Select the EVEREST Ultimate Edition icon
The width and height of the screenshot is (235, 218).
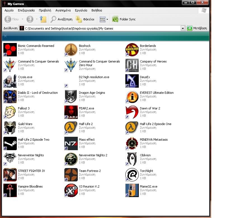(x=132, y=97)
